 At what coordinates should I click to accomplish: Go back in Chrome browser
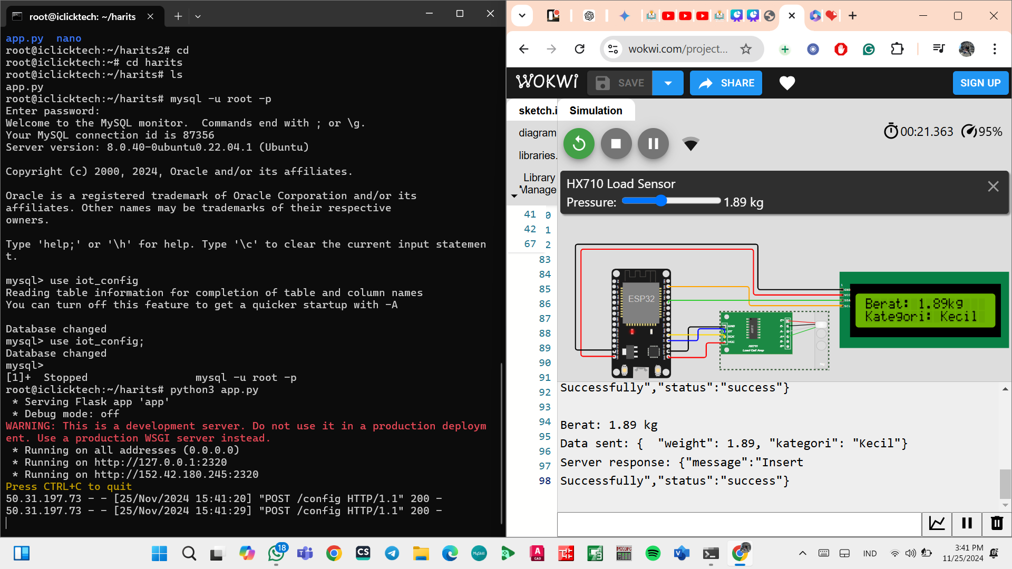pos(523,49)
